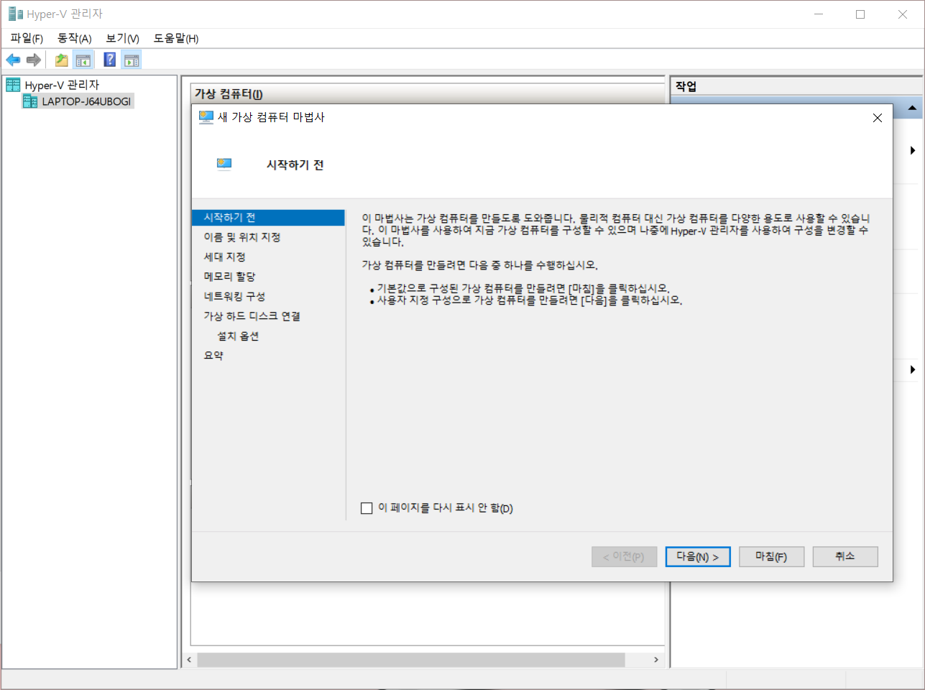
Task: Open the 보기(V) menu
Action: click(122, 38)
